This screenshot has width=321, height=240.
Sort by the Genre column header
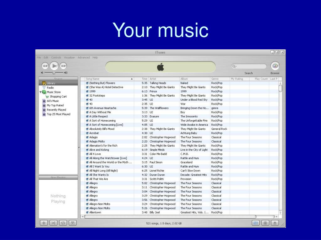(x=220, y=79)
